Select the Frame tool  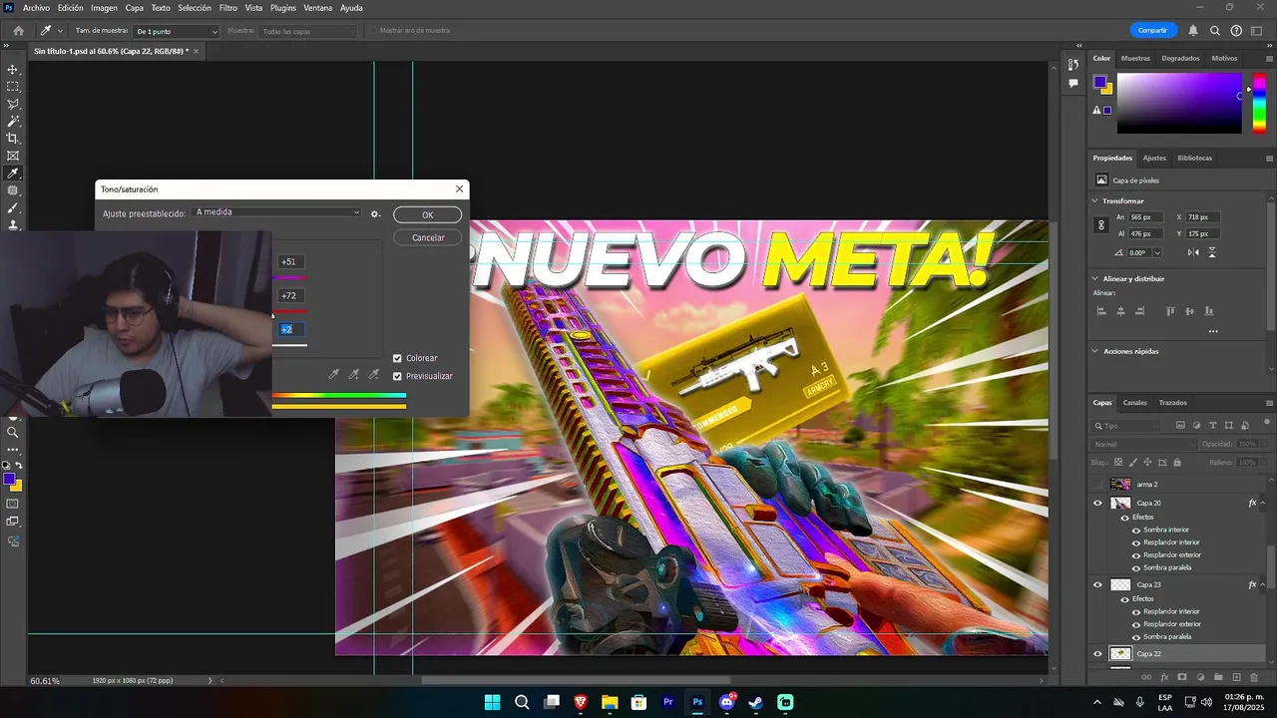coord(13,156)
